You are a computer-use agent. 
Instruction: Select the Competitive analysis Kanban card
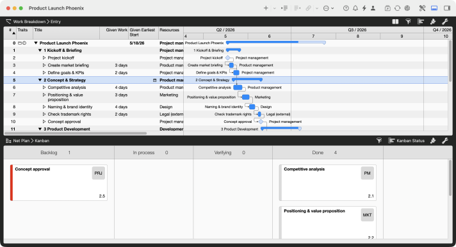tap(328, 182)
